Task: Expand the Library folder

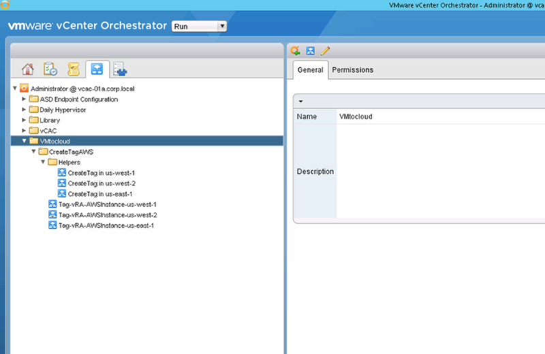Action: [24, 120]
